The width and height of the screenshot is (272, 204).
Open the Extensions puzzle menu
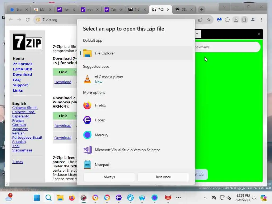[227, 20]
